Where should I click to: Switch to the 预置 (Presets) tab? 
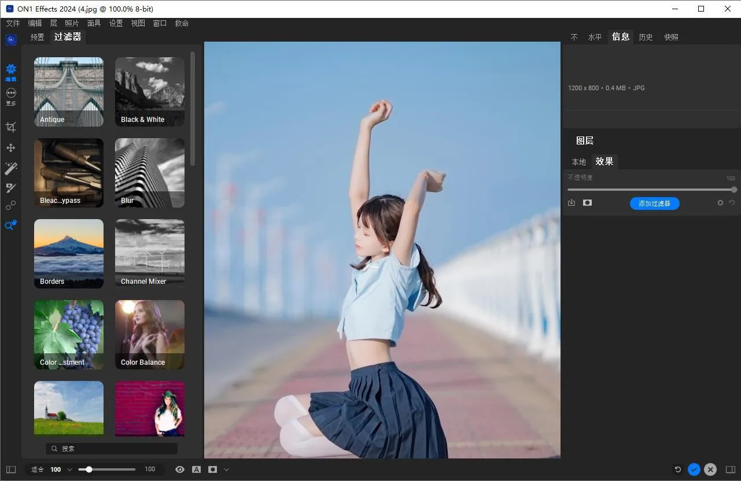38,37
